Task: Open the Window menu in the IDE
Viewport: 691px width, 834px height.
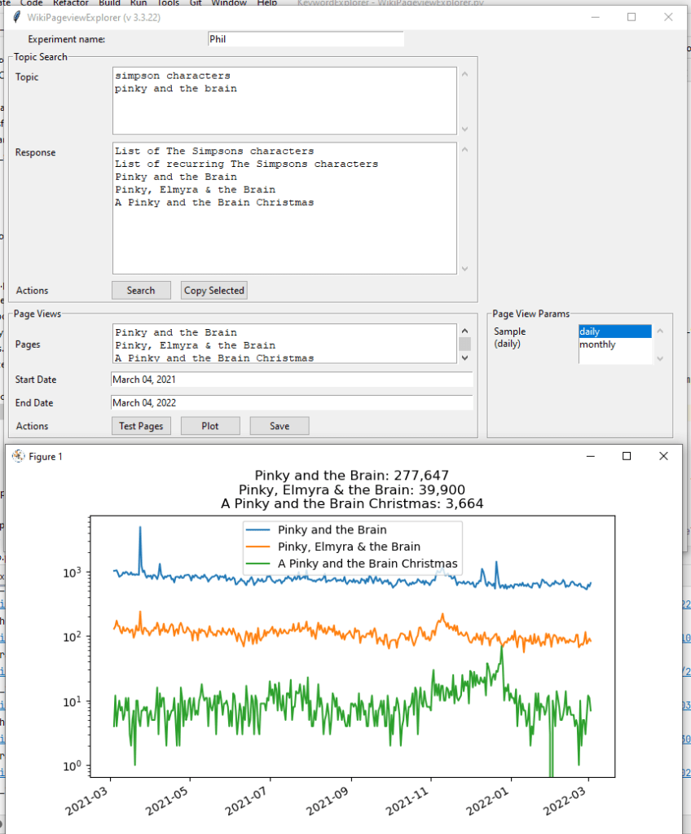Action: point(228,3)
